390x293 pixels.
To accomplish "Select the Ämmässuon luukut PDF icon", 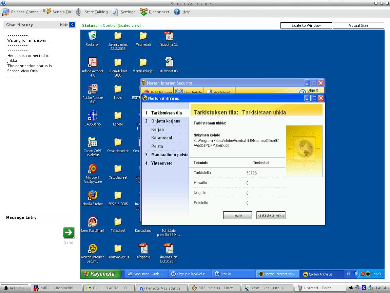I will [169, 253].
